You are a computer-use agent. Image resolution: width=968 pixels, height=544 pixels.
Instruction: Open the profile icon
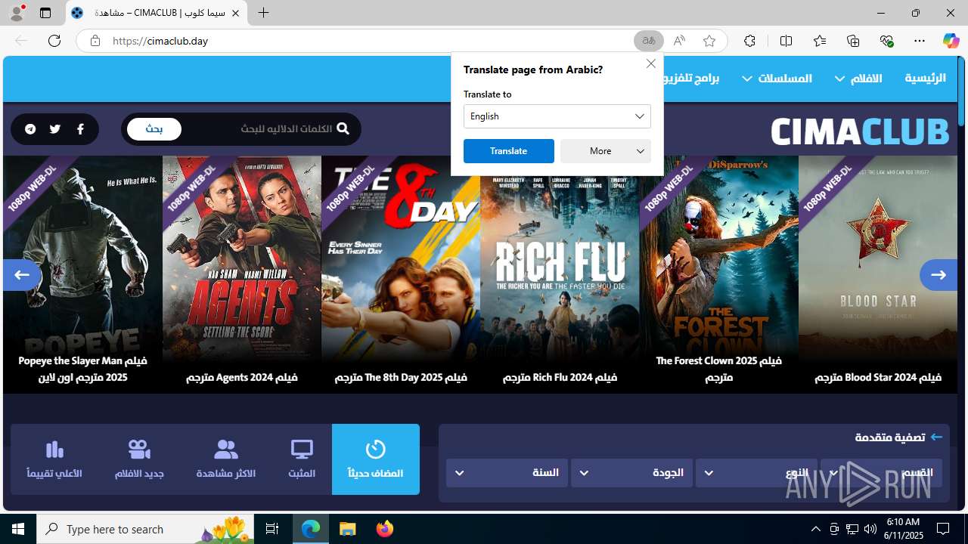17,13
